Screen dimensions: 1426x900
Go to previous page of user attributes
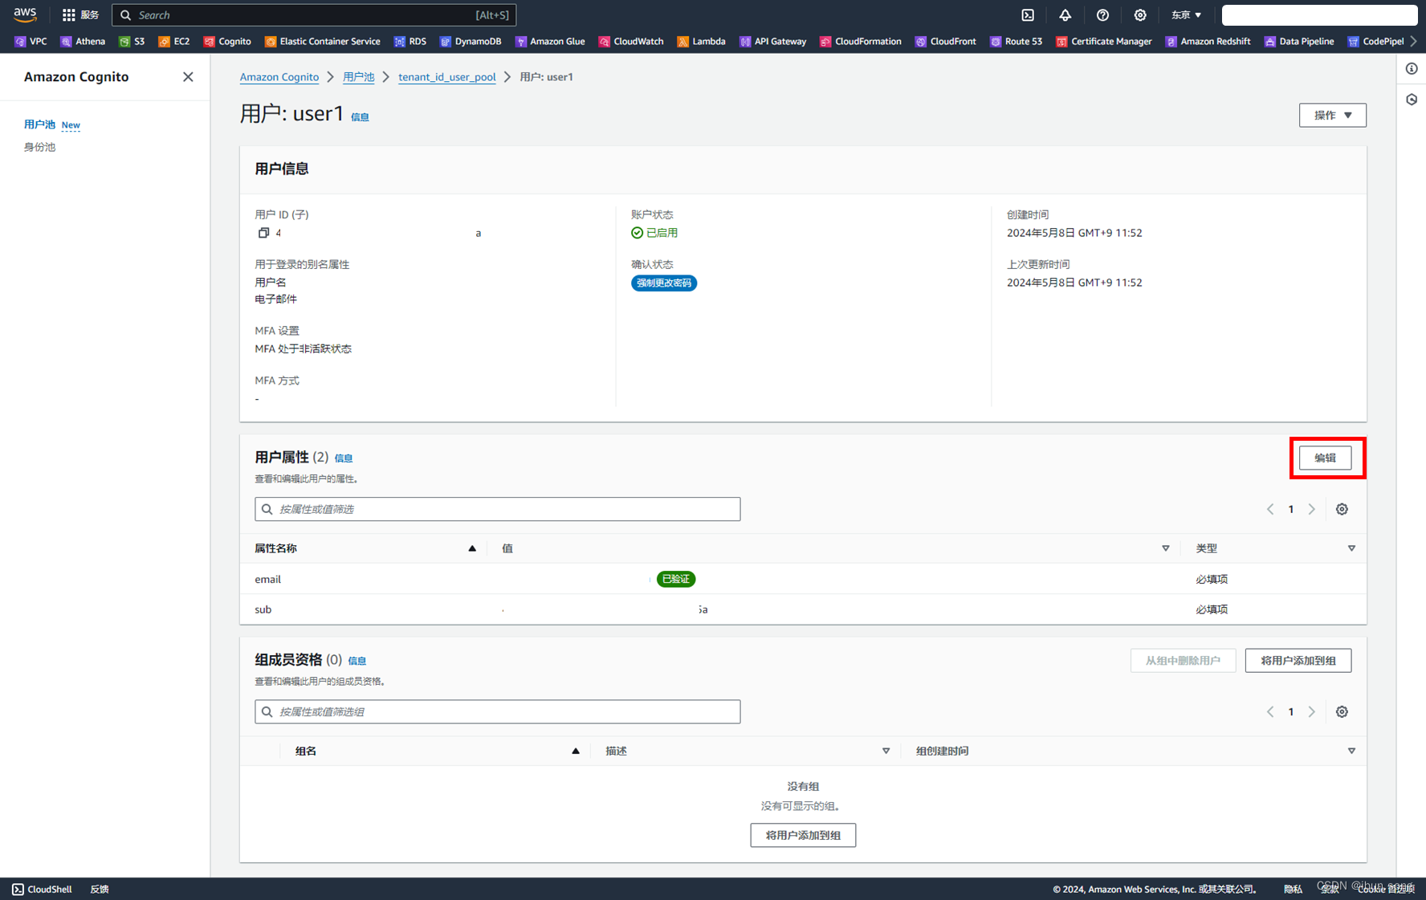click(1270, 509)
